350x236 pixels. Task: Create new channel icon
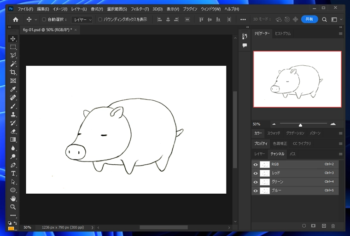pyautogui.click(x=324, y=226)
